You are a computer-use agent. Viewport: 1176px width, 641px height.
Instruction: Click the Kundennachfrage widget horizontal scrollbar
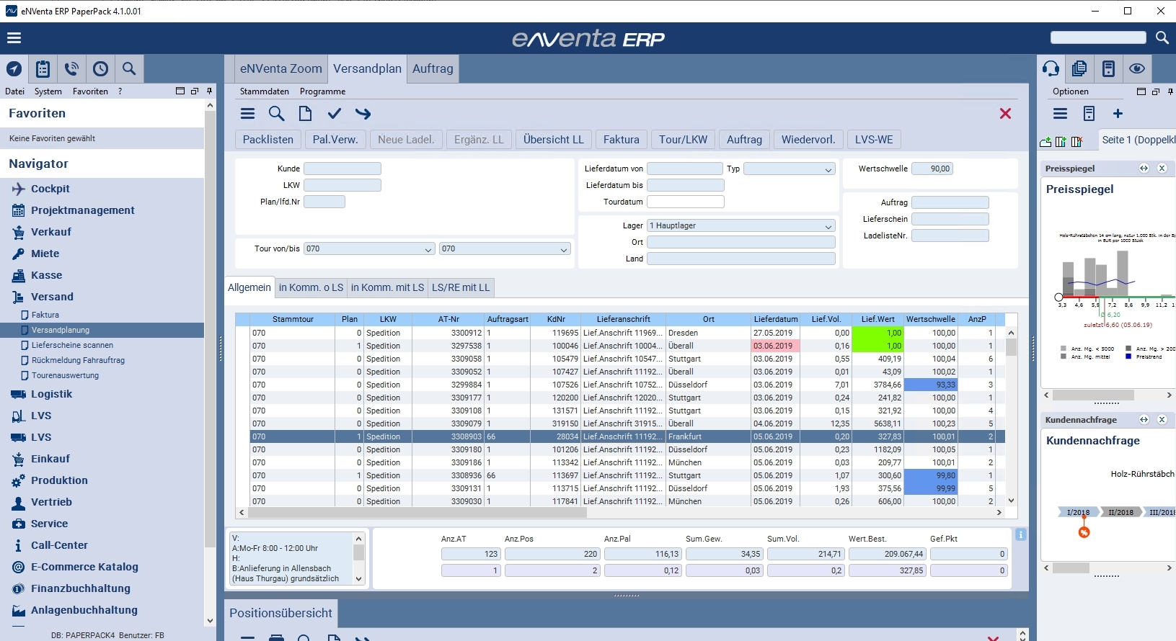[1107, 568]
